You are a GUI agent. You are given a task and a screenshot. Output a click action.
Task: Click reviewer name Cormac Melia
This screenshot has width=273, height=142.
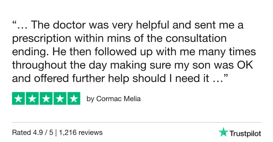118,99
